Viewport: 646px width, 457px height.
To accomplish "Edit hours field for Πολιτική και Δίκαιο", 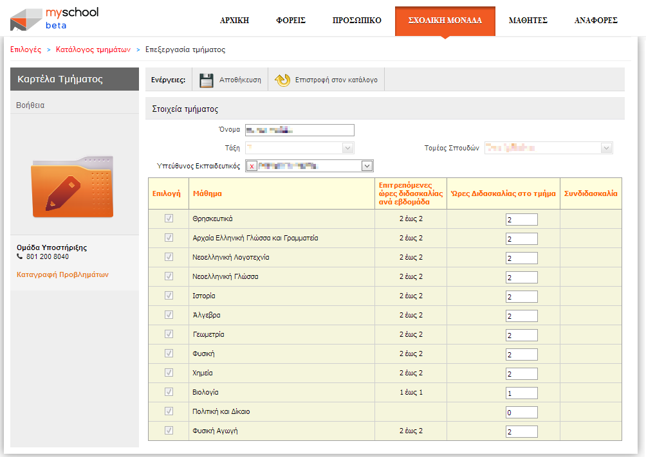I will pyautogui.click(x=522, y=413).
